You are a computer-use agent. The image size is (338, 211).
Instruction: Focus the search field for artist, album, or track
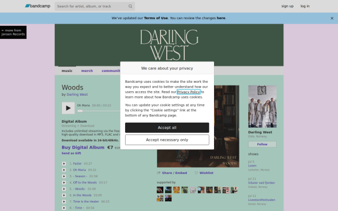coord(95,6)
